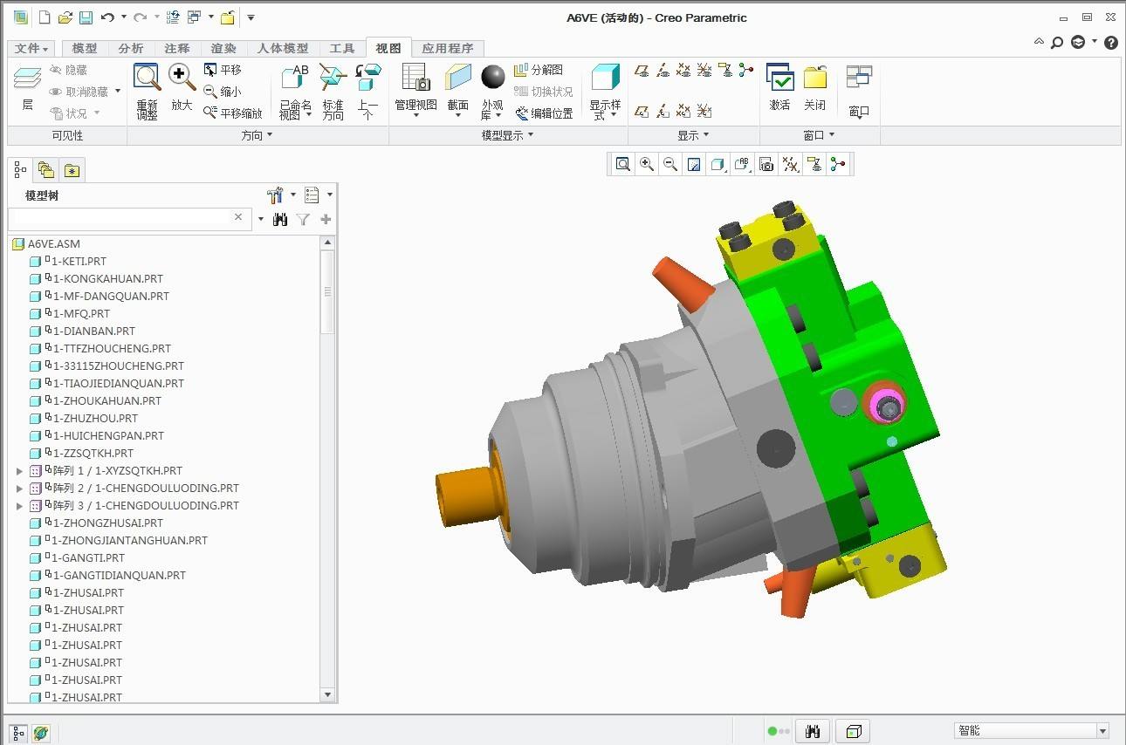Expand the 阵列 1 / 1-XYZSQTKH.PRT tree node

pyautogui.click(x=19, y=471)
